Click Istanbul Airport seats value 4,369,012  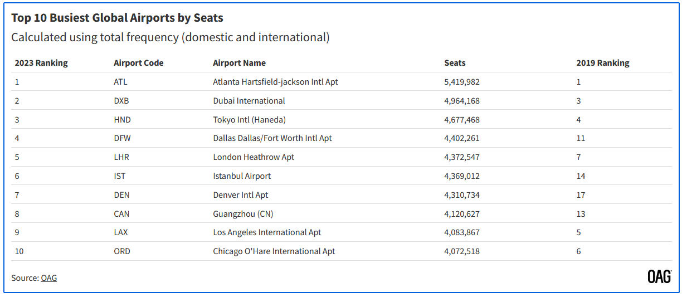click(x=461, y=176)
